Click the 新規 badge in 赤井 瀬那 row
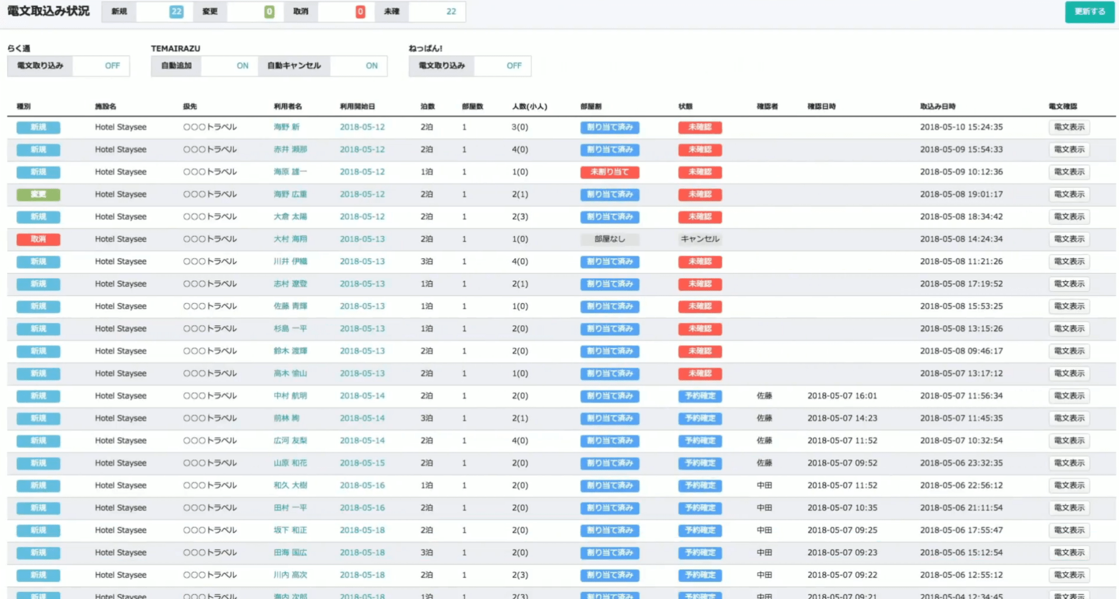The image size is (1119, 599). [38, 150]
